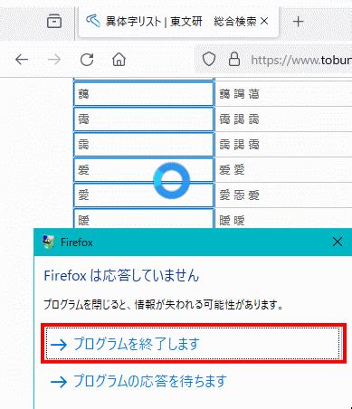
Task: View site security padlock info
Action: coord(234,59)
